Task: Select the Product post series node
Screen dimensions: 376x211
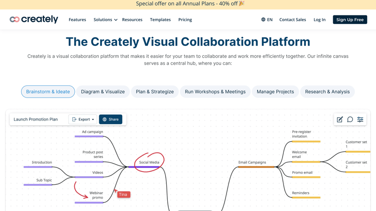Action: point(93,154)
